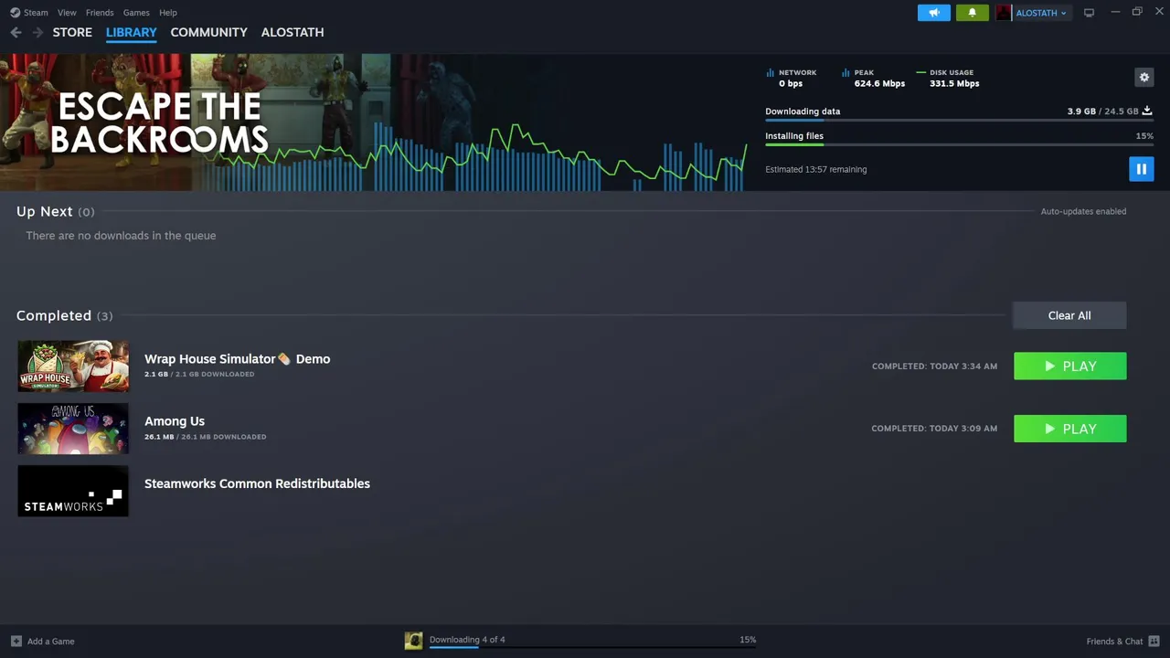Click the Completed section heading
Screen dimensions: 1170x658
point(64,315)
